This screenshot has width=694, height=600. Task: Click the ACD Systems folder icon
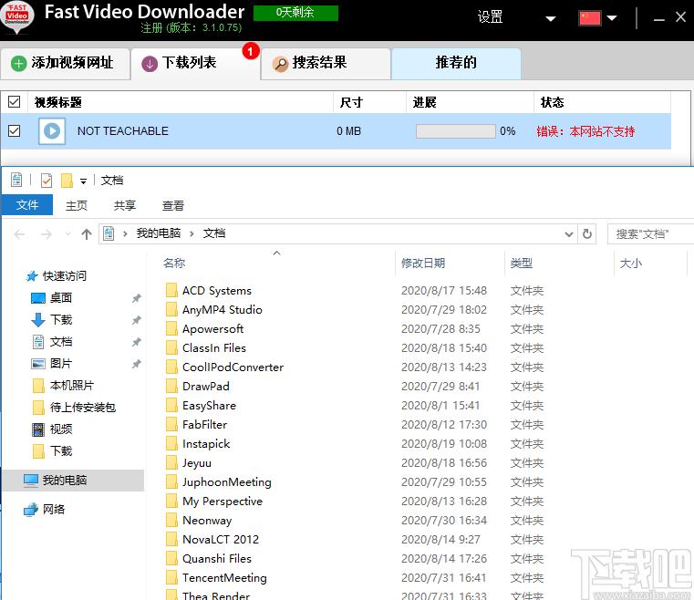171,290
